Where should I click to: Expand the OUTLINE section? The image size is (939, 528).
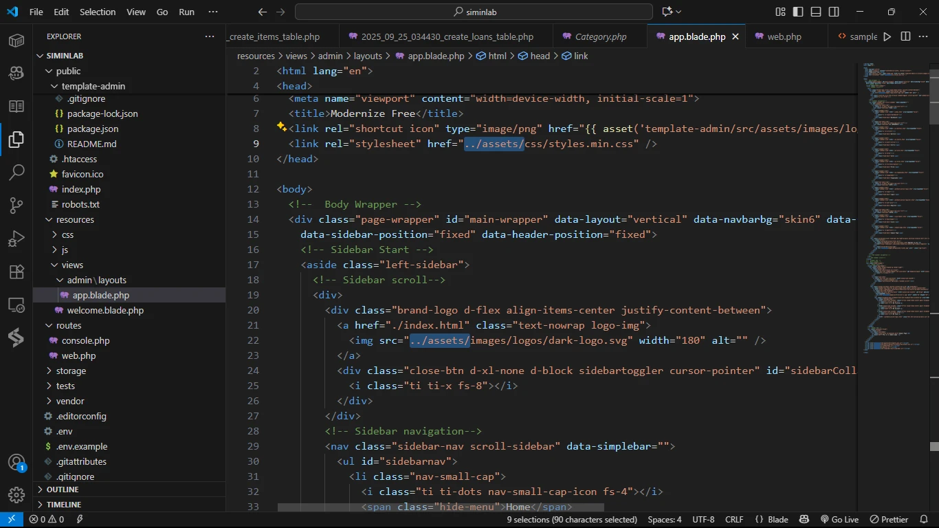coord(63,489)
